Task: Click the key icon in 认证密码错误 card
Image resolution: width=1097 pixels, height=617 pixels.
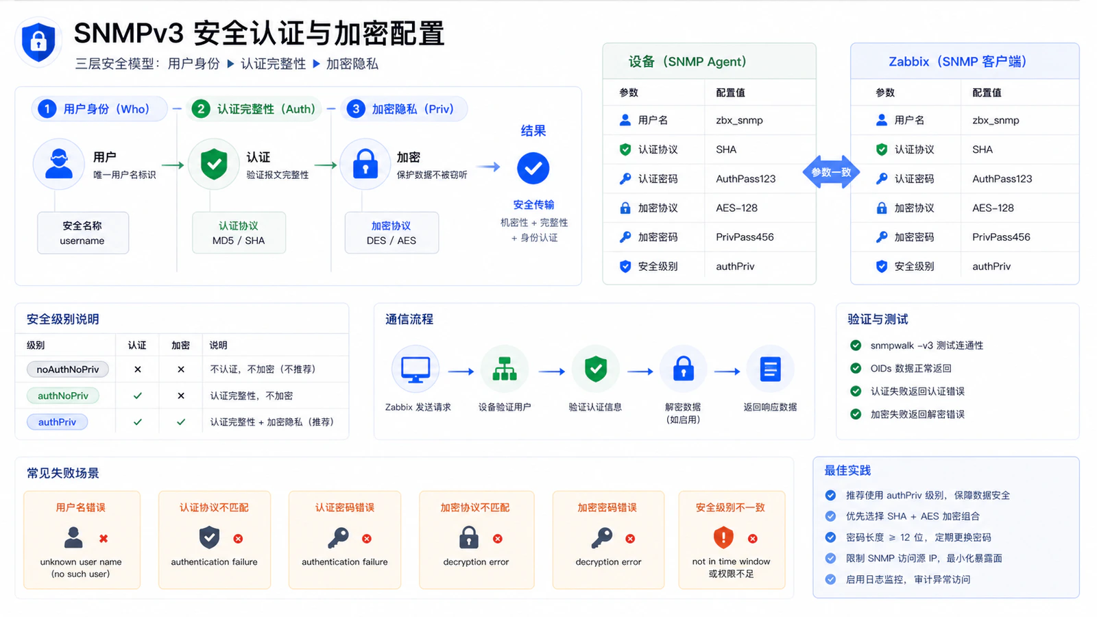Action: [x=338, y=538]
